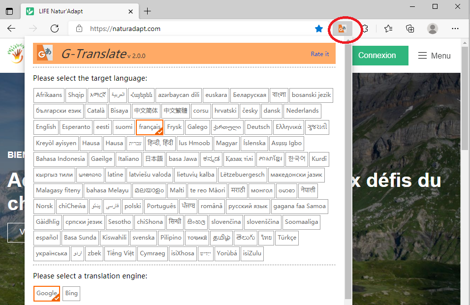The image size is (470, 305).
Task: Choose 中文简体 language button
Action: point(146,111)
